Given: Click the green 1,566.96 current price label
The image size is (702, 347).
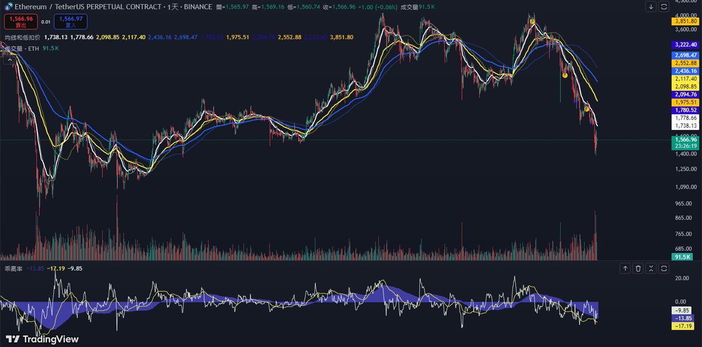Looking at the screenshot, I should click(x=685, y=139).
